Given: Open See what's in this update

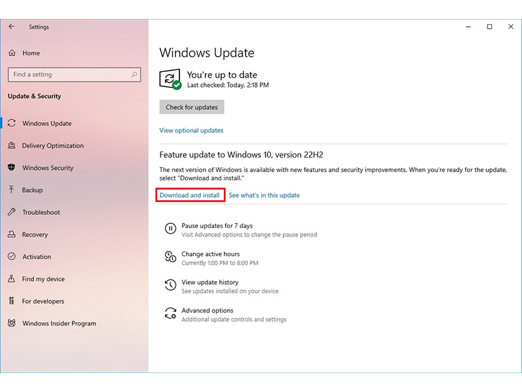Looking at the screenshot, I should point(264,195).
